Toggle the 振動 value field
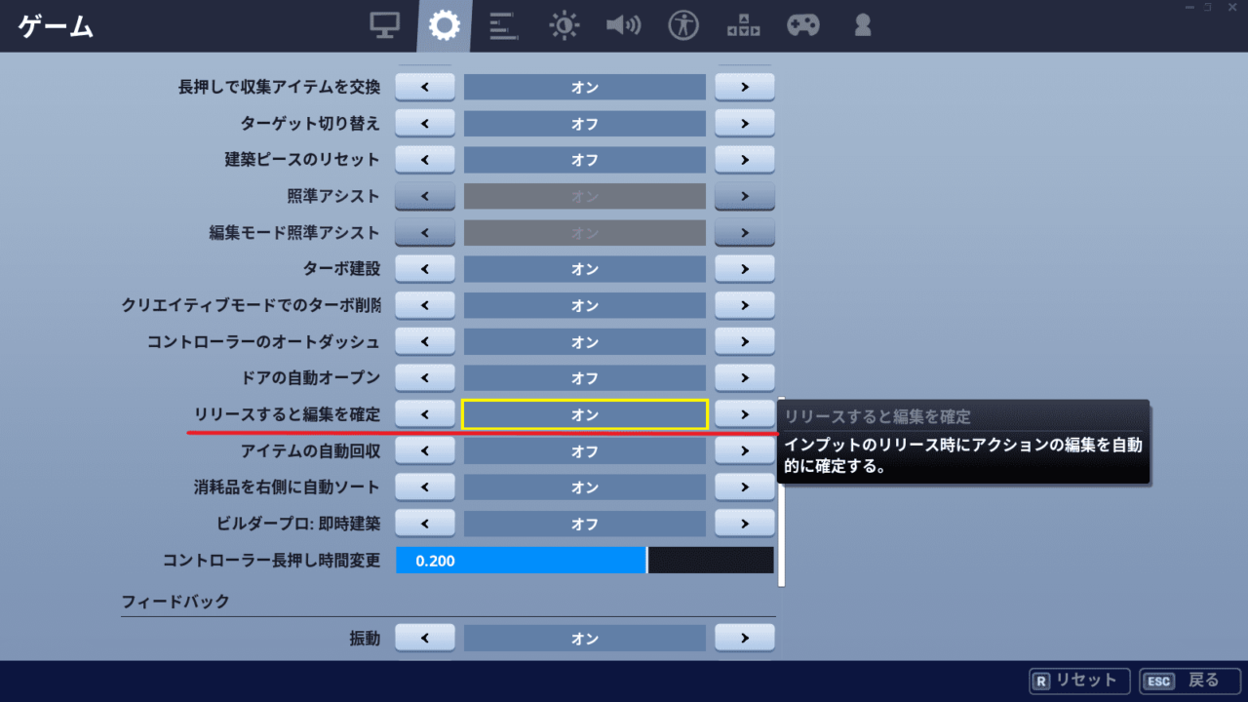The height and width of the screenshot is (702, 1248). click(585, 638)
